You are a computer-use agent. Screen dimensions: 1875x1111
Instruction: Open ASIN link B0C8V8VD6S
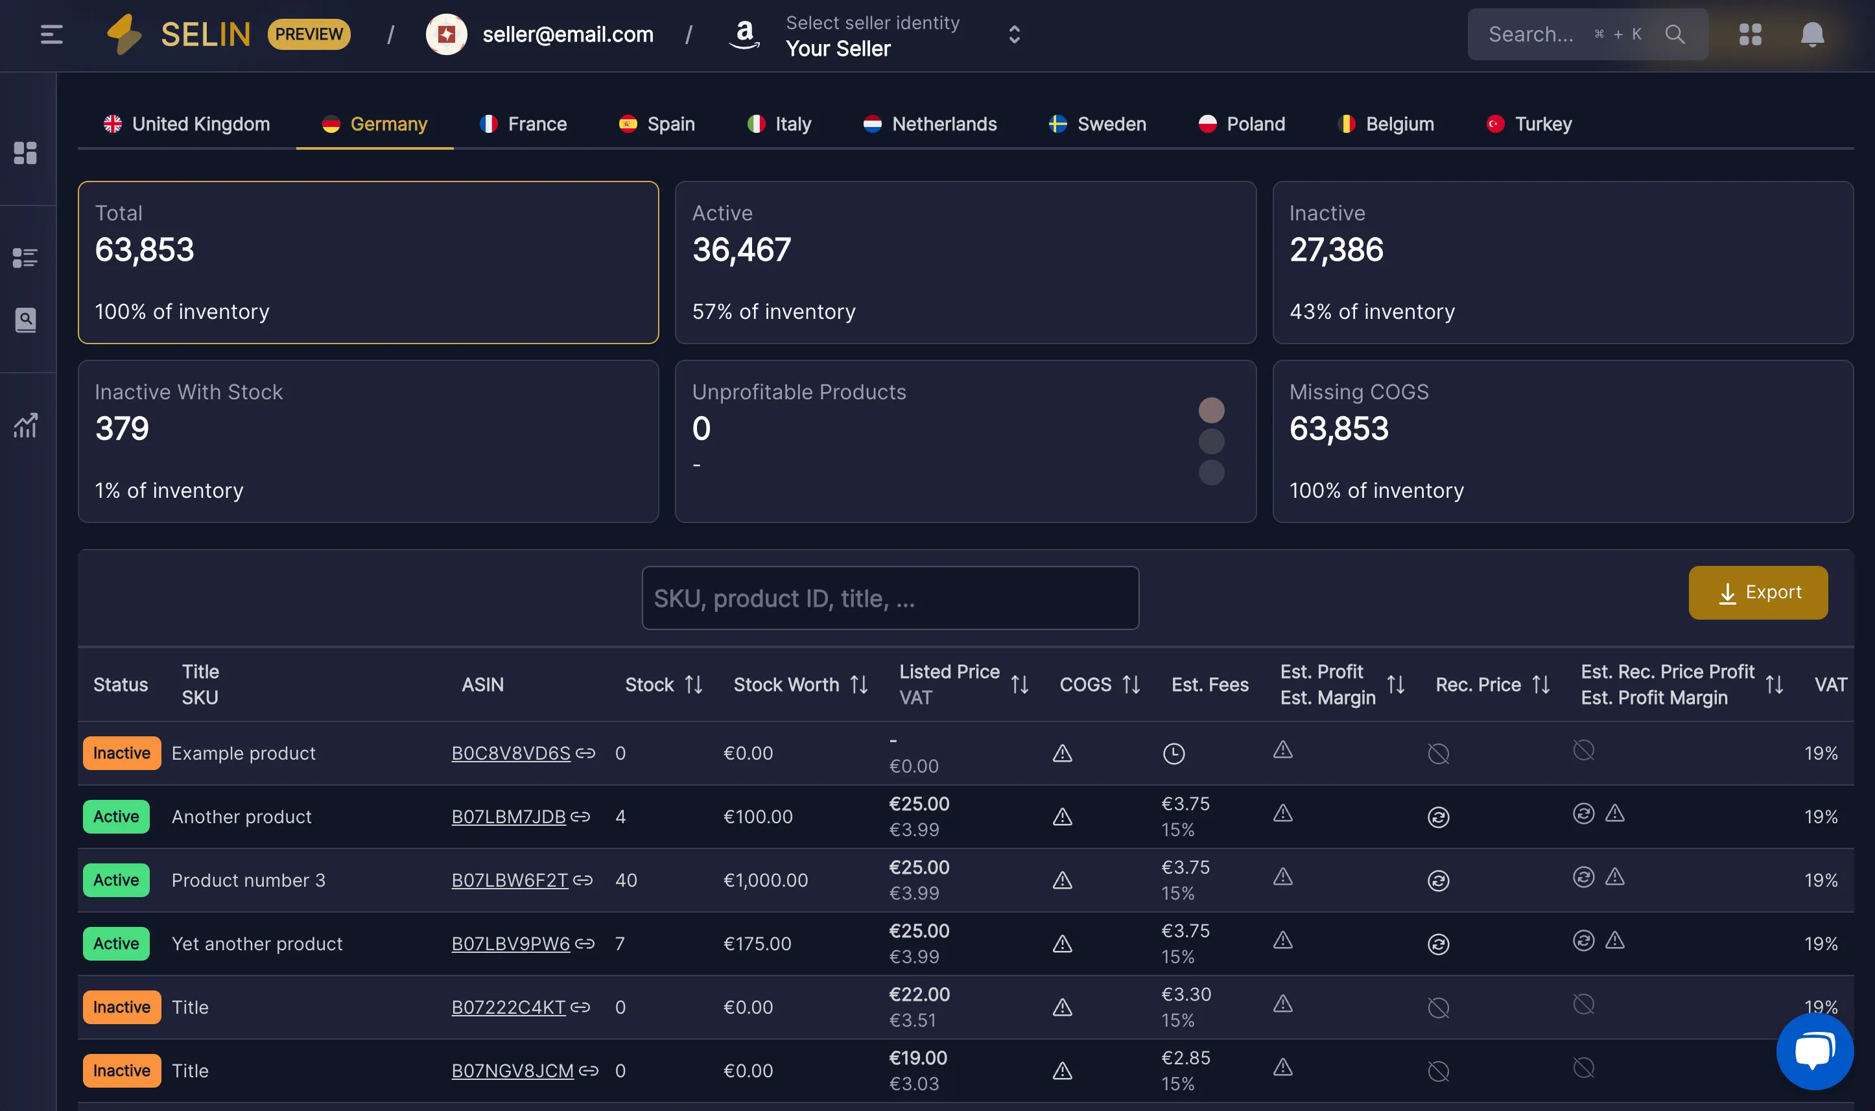point(511,753)
